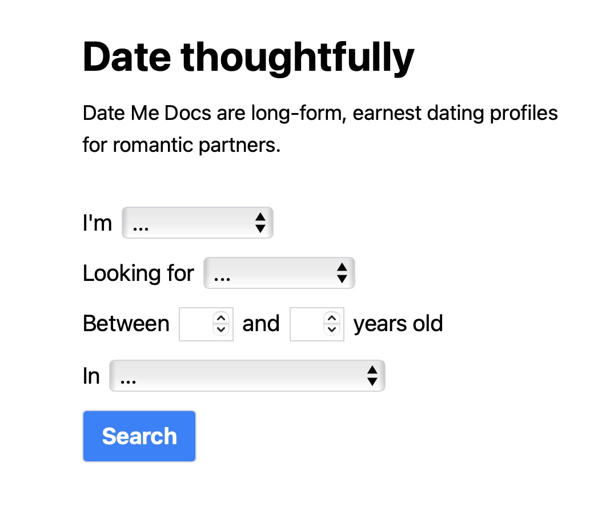Click the "years old" label
The width and height of the screenshot is (610, 507).
click(x=398, y=323)
